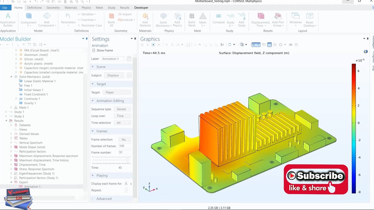Expand the Datasets tree node
Image resolution: width=374 pixels, height=210 pixels.
point(11,125)
